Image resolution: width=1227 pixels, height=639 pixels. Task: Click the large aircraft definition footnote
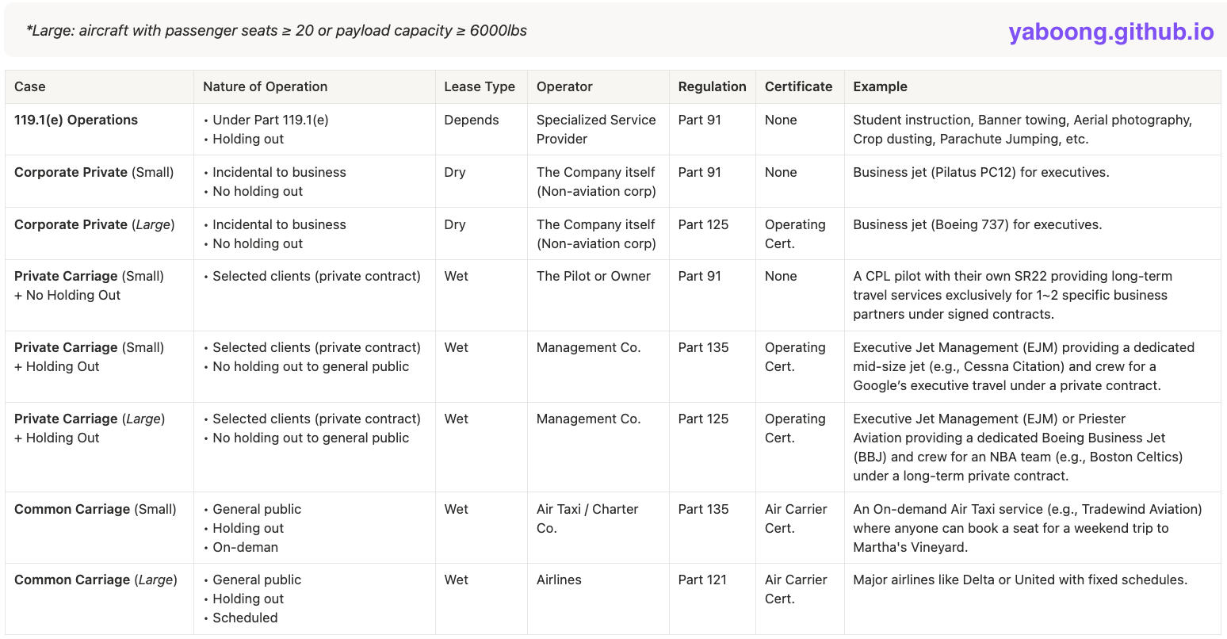point(277,31)
